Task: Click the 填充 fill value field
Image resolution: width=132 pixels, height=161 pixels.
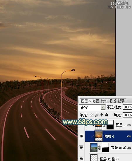Action: point(128,115)
